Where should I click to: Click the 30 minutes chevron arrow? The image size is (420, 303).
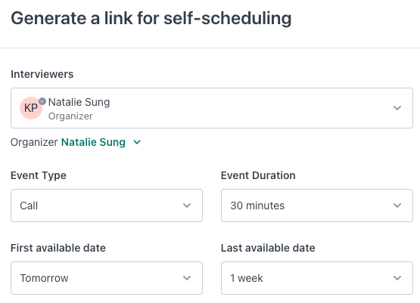coord(397,206)
